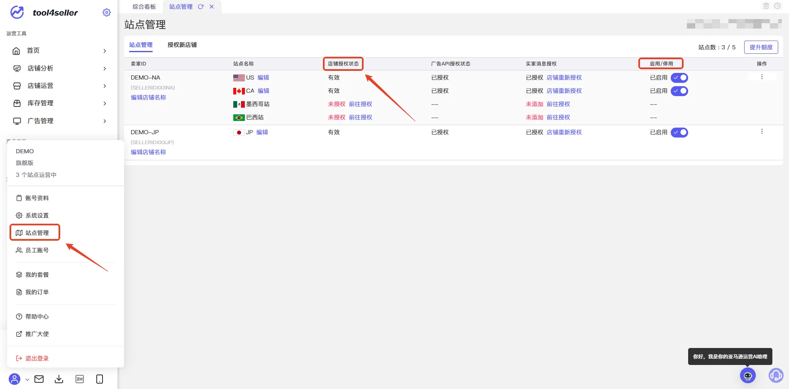Click 店铺重新授权 in the JP row
The width and height of the screenshot is (789, 389).
564,132
